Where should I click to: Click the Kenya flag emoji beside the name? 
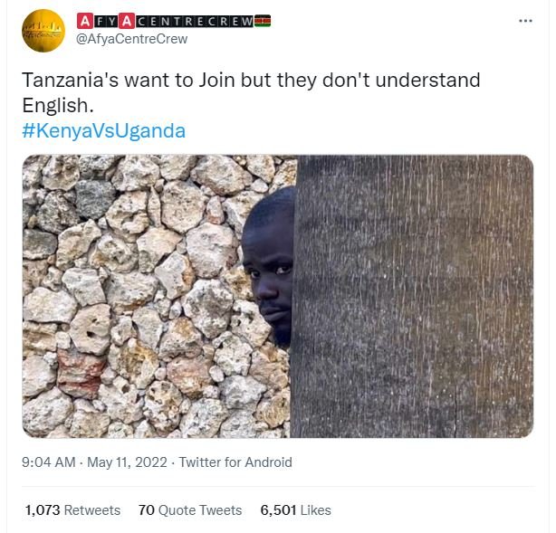(263, 21)
